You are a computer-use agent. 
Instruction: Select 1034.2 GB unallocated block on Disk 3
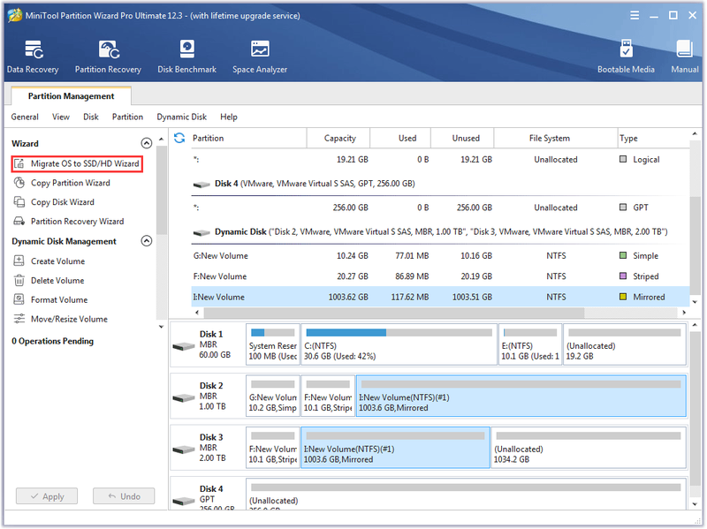pos(589,448)
